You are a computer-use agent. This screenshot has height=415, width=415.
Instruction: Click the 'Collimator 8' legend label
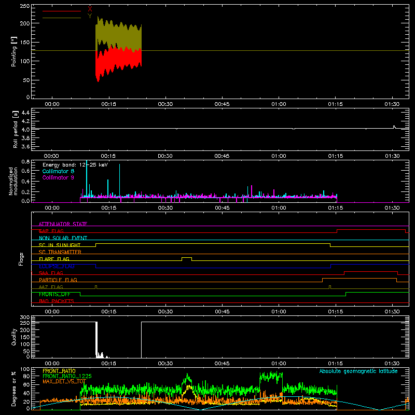click(58, 171)
